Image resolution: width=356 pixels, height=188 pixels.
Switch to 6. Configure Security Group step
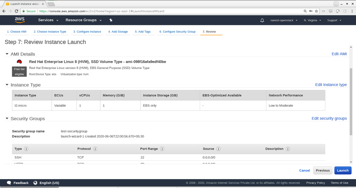click(x=177, y=32)
